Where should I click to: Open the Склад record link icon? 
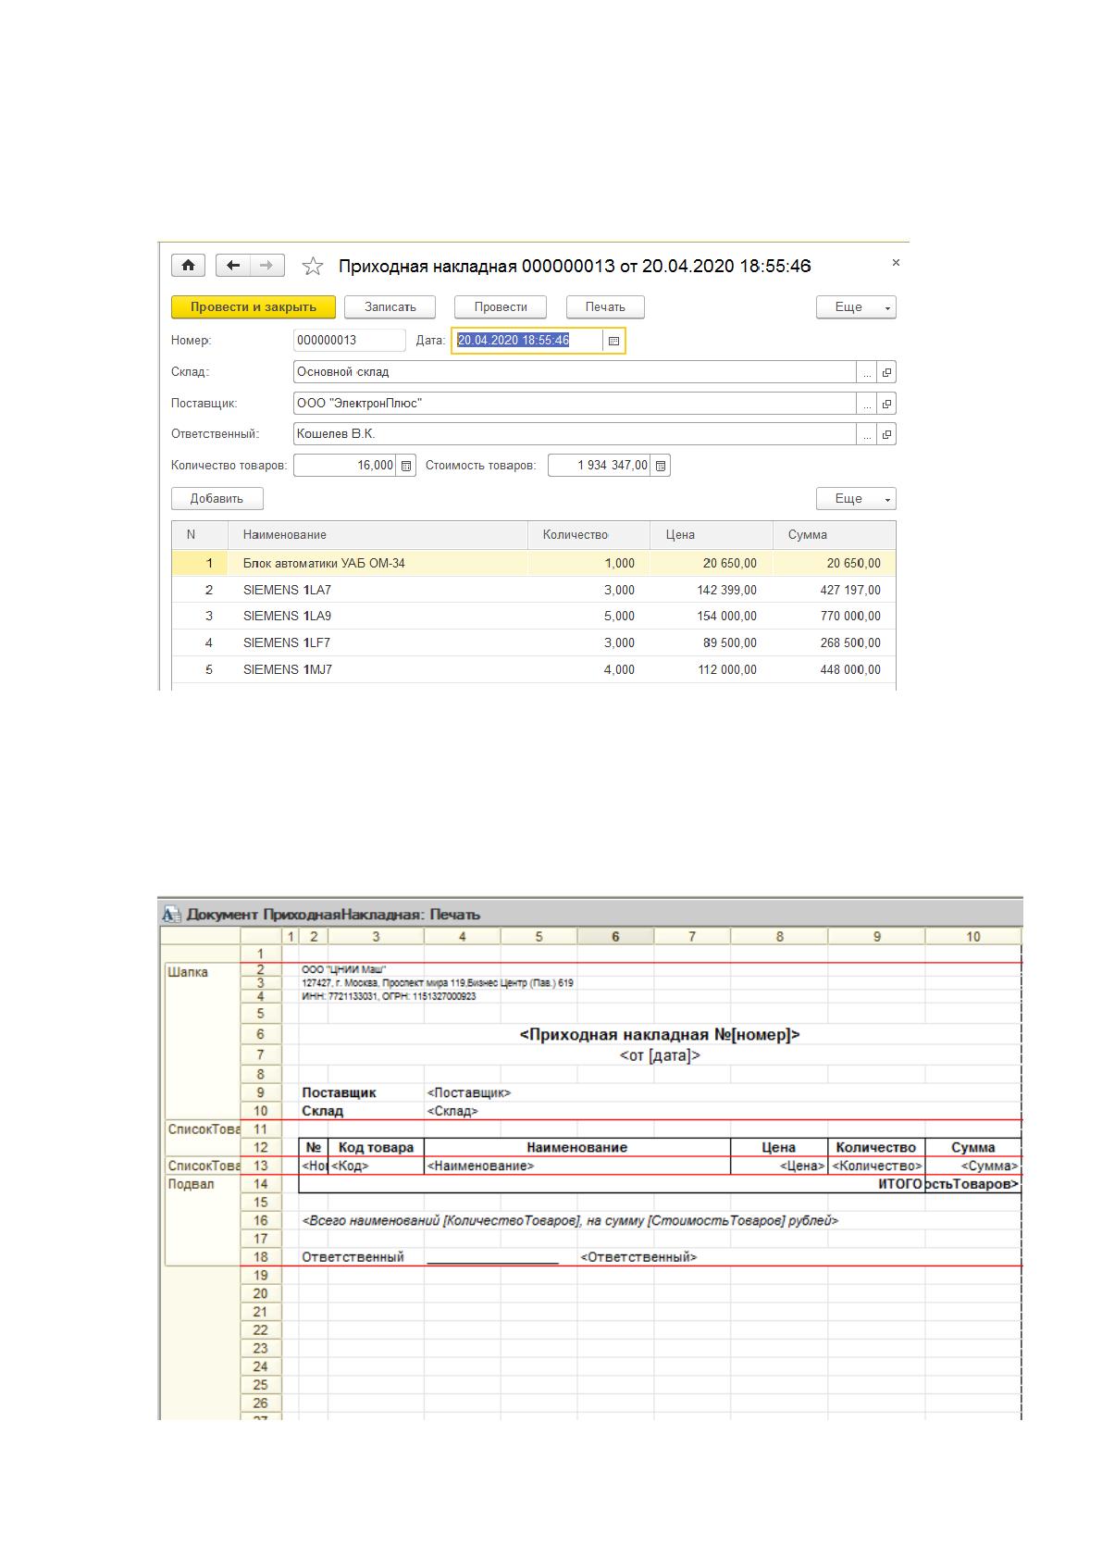886,372
